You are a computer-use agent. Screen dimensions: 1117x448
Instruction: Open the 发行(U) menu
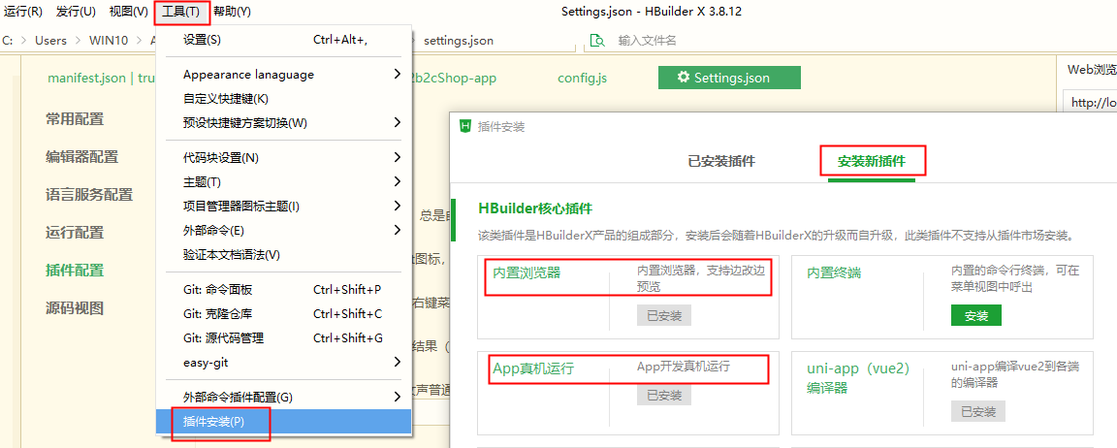76,12
